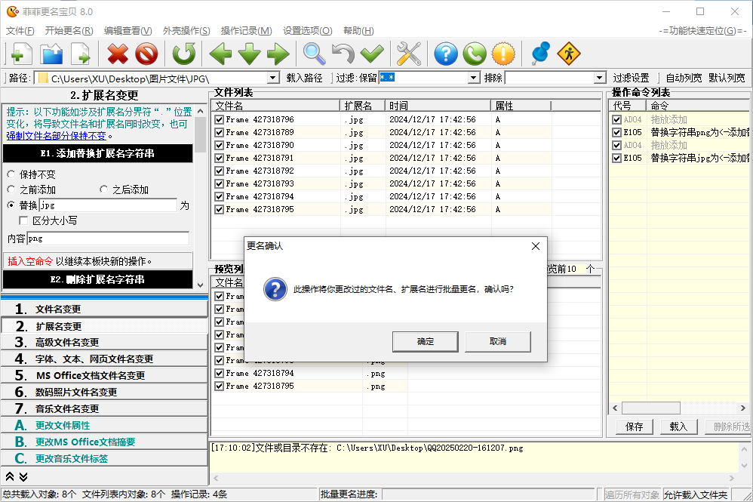Click the red X delete icon
This screenshot has width=753, height=502.
(x=118, y=54)
